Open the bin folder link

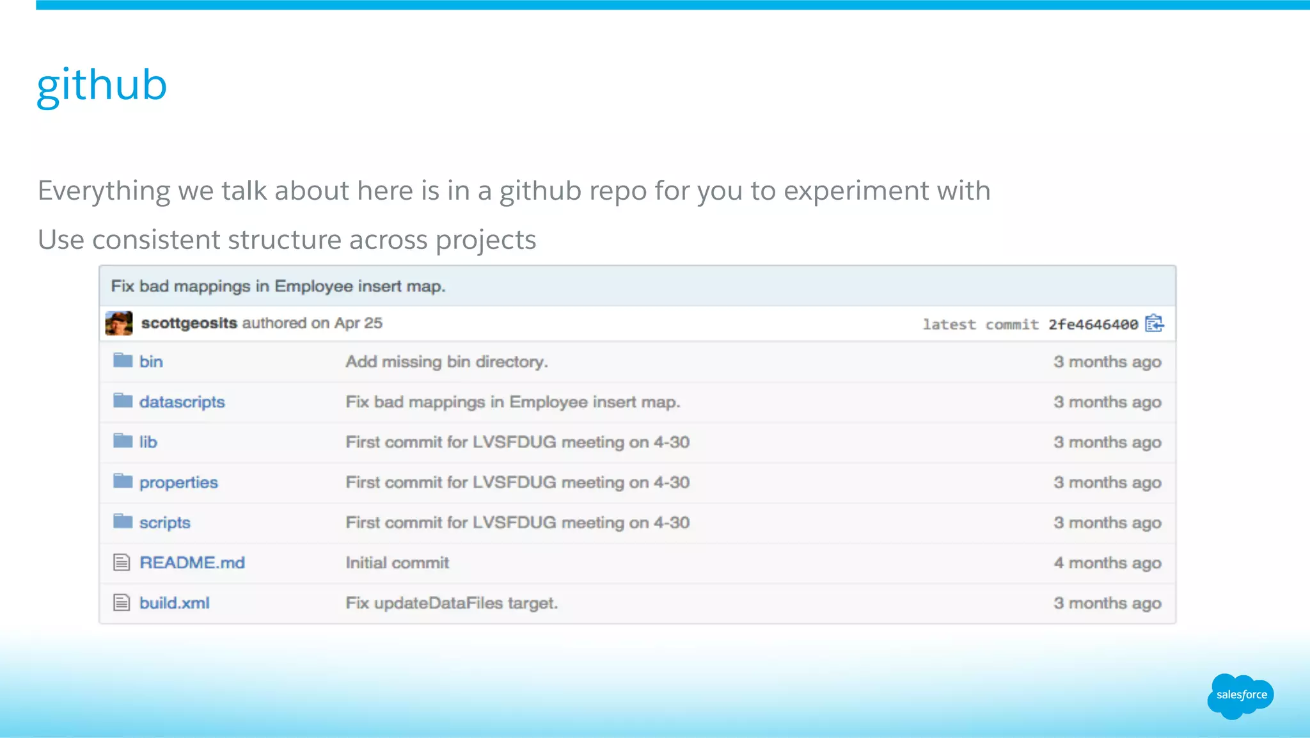151,362
